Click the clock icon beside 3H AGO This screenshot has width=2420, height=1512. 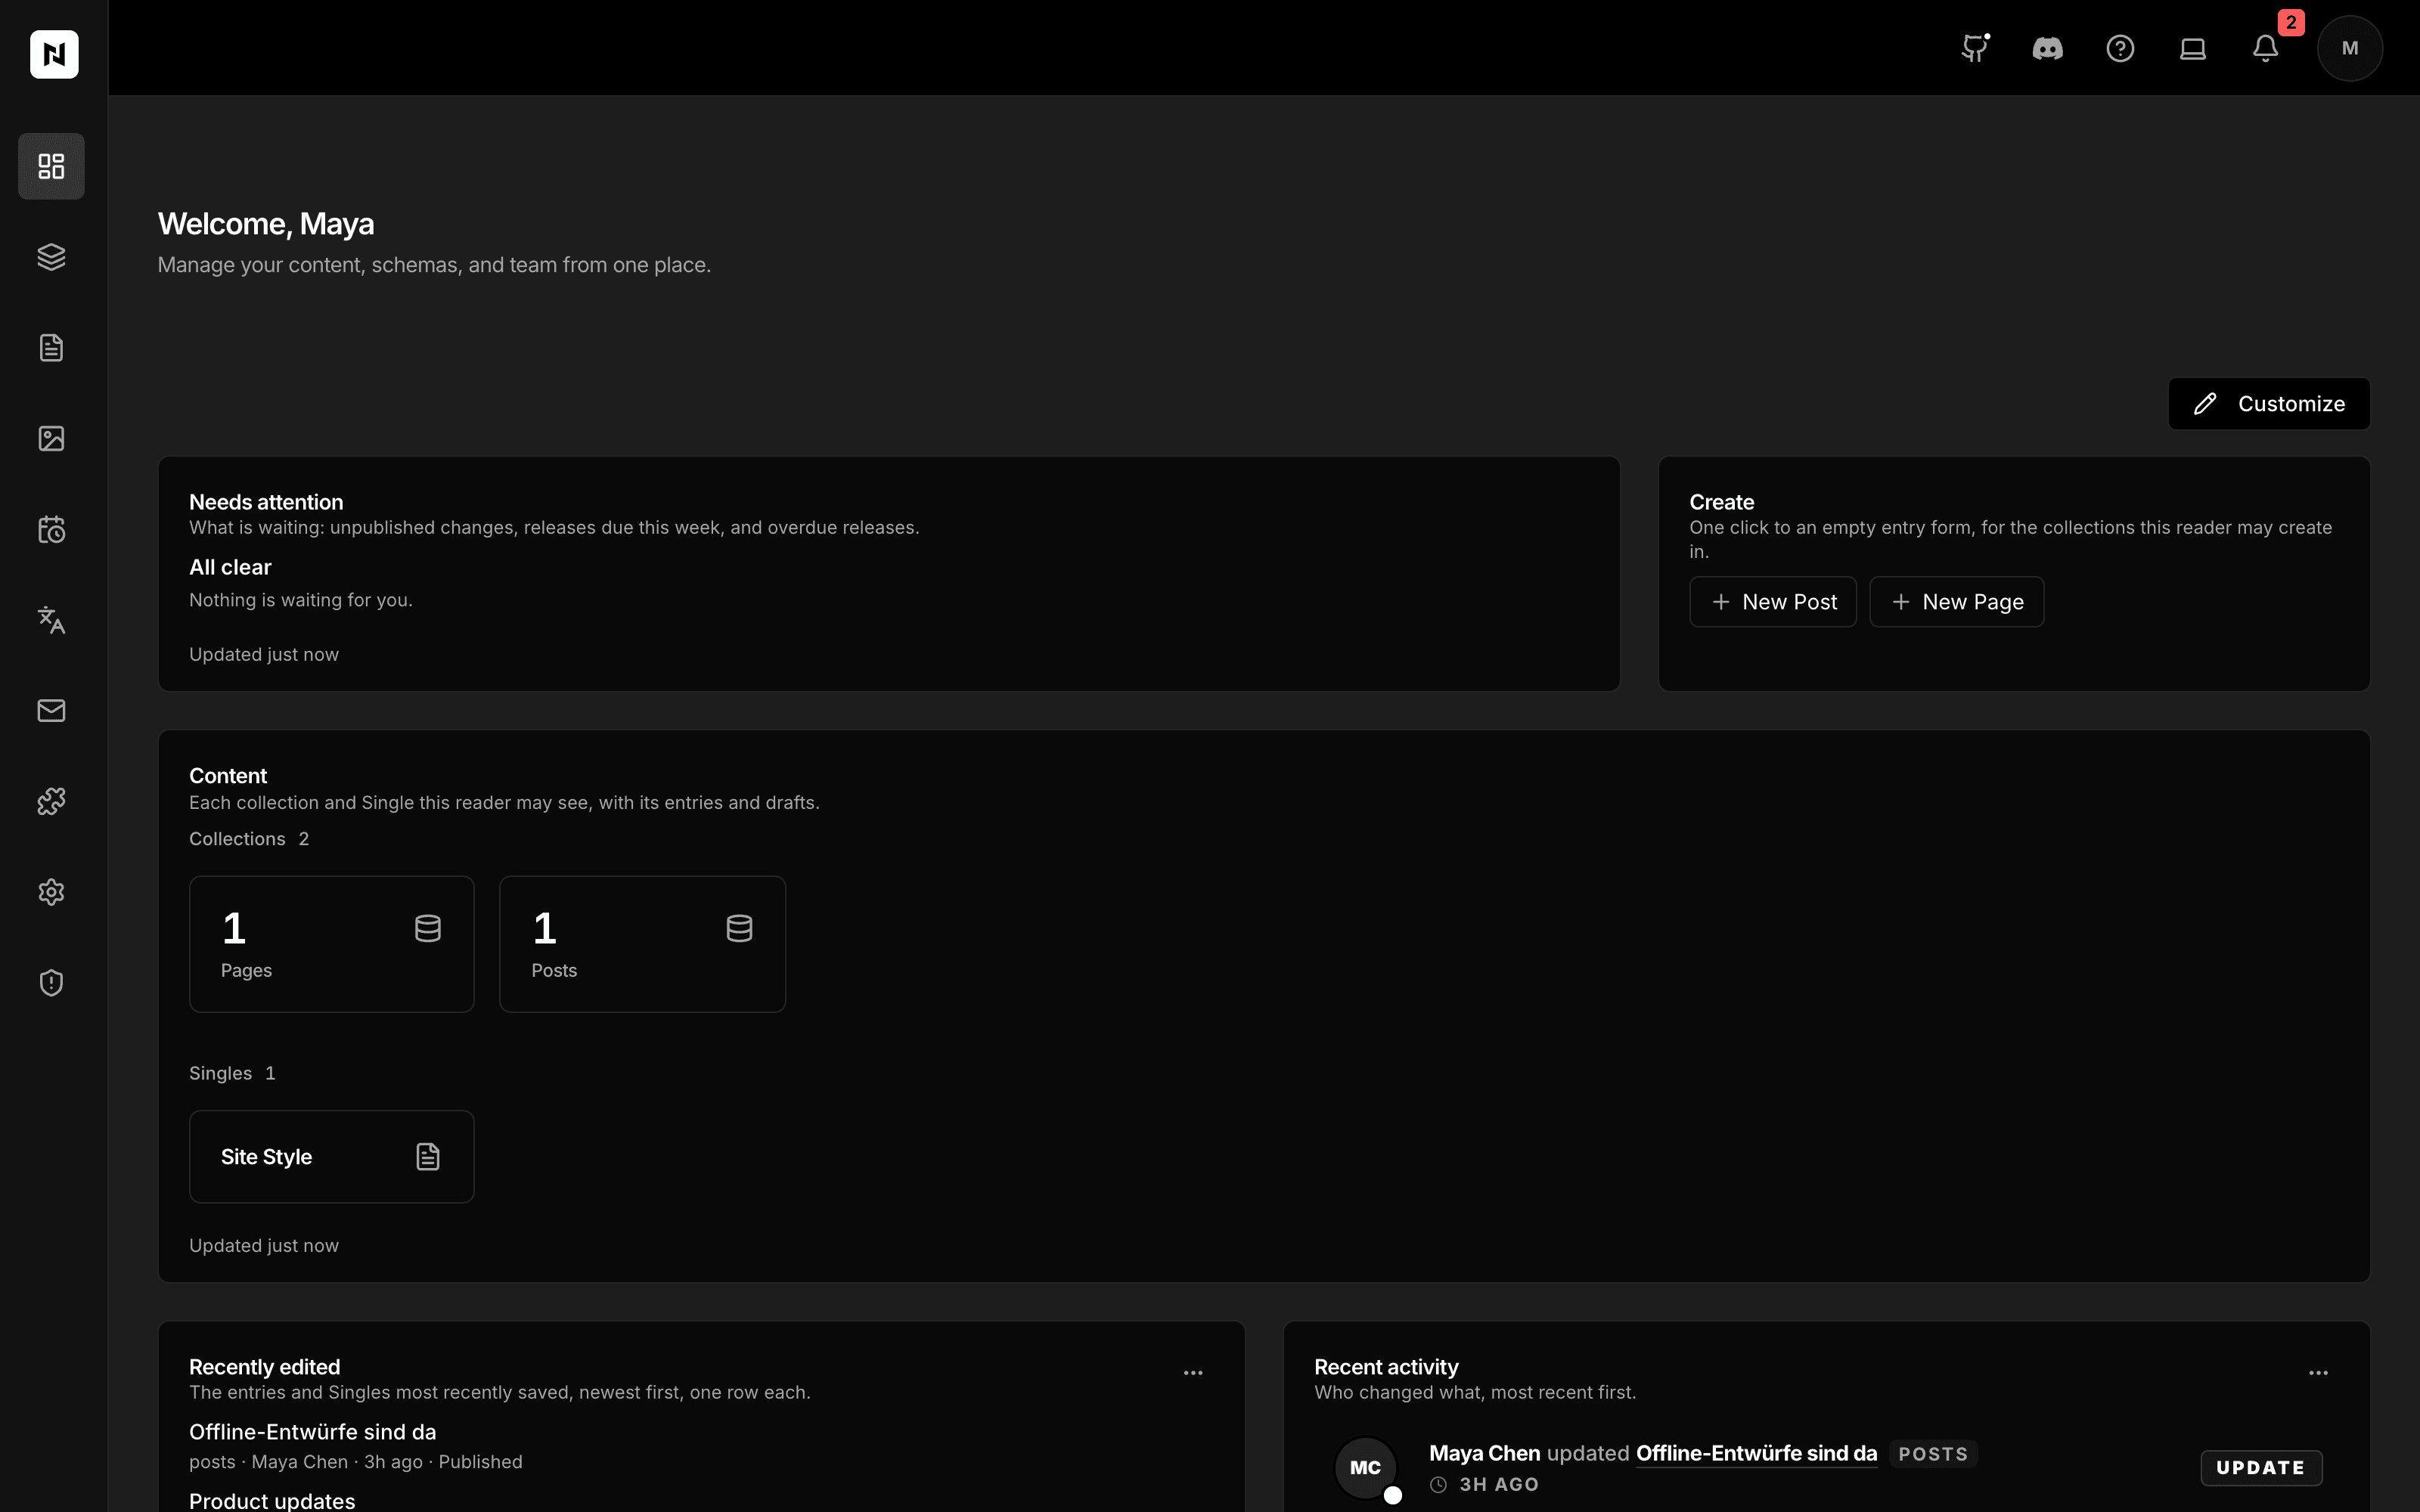tap(1438, 1485)
